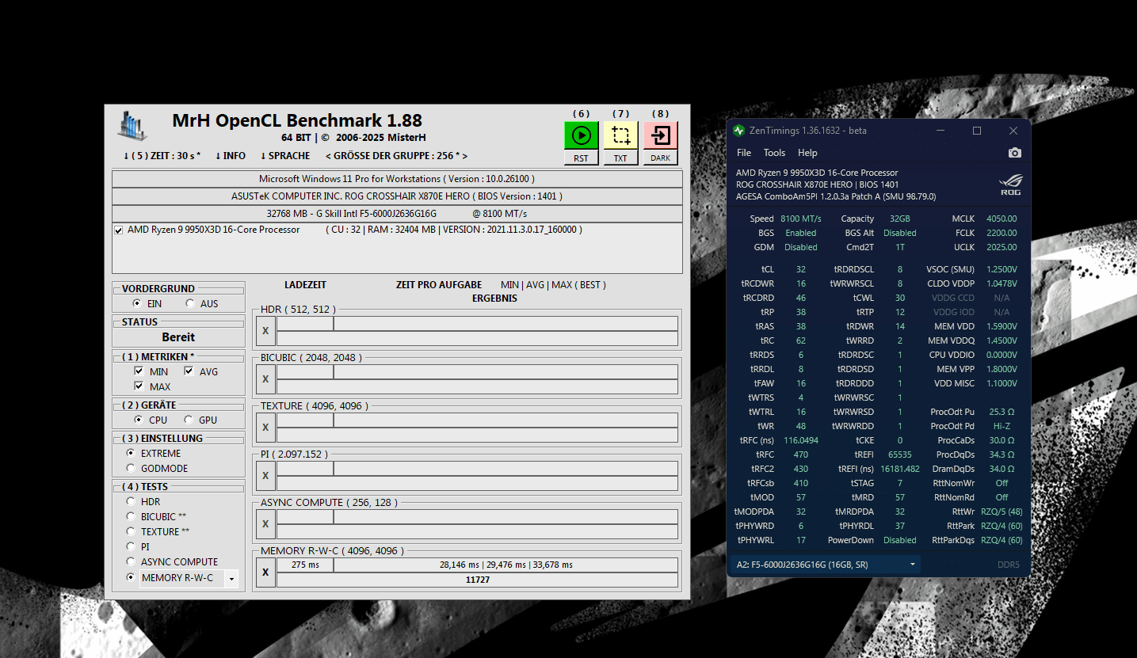1137x658 pixels.
Task: Open the ZenTimings Help menu
Action: 807,153
